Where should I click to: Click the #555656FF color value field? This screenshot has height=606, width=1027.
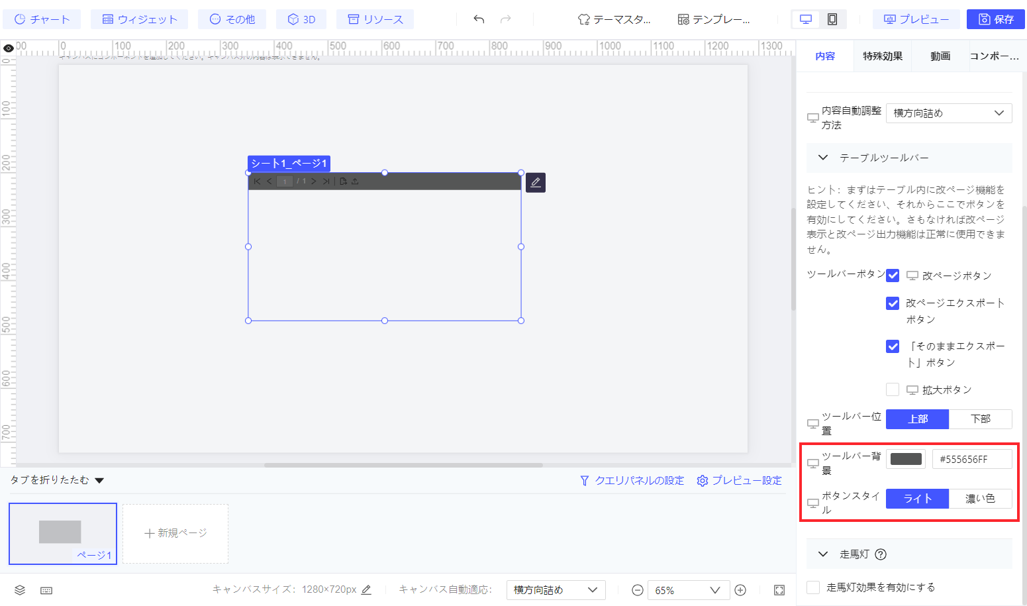click(x=972, y=459)
